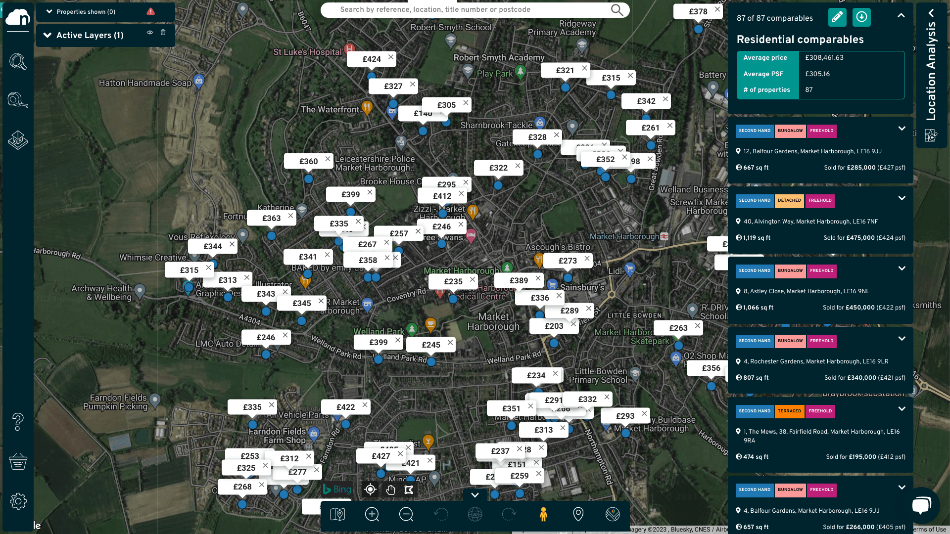Expand 40, Alvington Way comparable card
The height and width of the screenshot is (534, 950).
click(x=902, y=198)
